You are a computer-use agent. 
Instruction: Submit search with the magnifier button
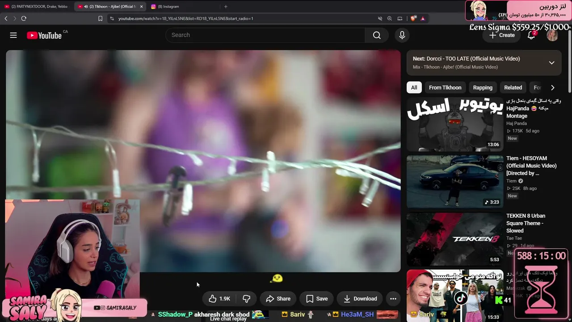377,35
